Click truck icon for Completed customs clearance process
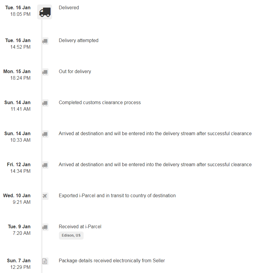 point(45,103)
